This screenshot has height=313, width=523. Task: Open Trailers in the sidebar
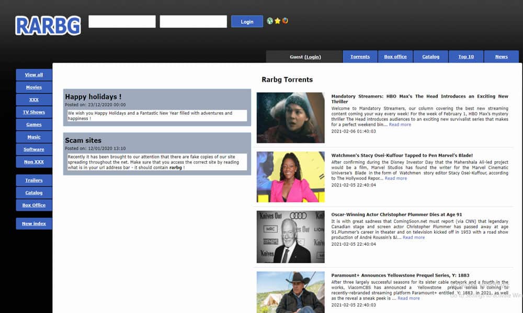point(34,180)
